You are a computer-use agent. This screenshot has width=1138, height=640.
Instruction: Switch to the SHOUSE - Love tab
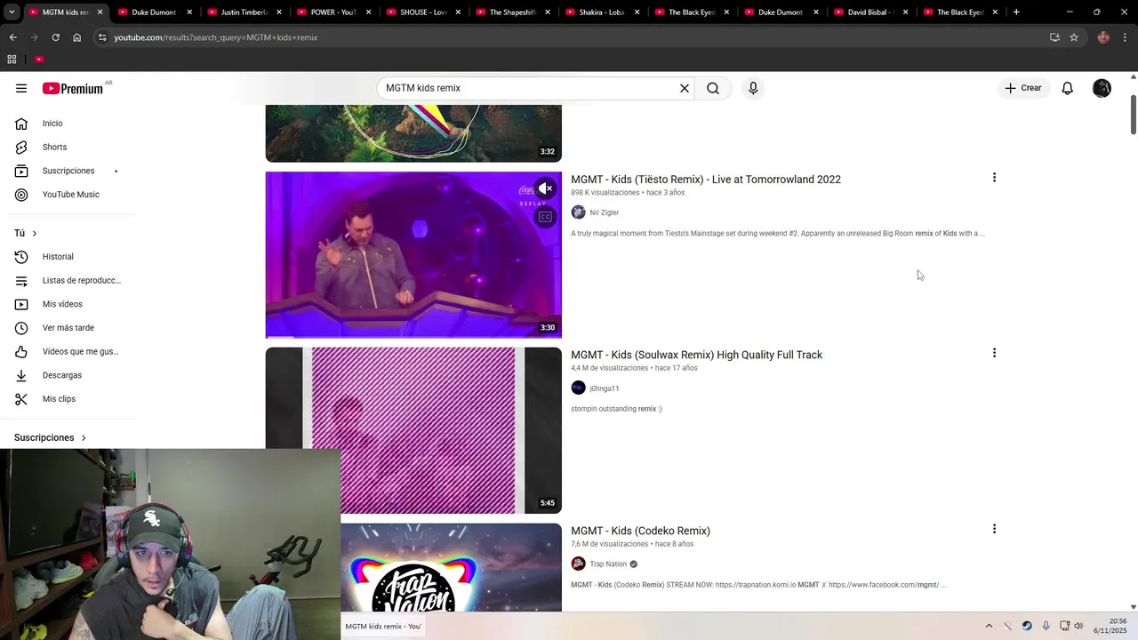pos(422,12)
